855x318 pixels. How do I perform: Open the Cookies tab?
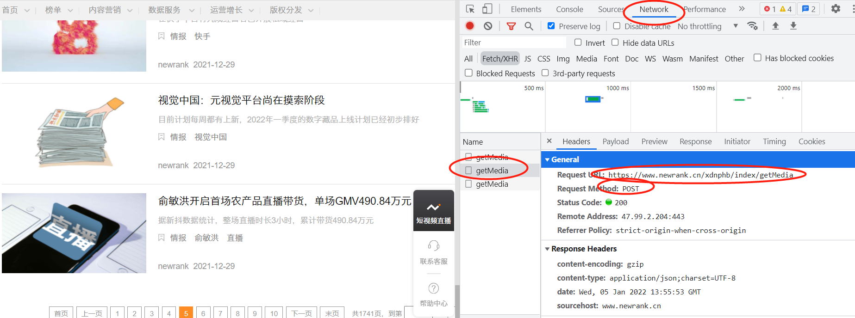811,141
